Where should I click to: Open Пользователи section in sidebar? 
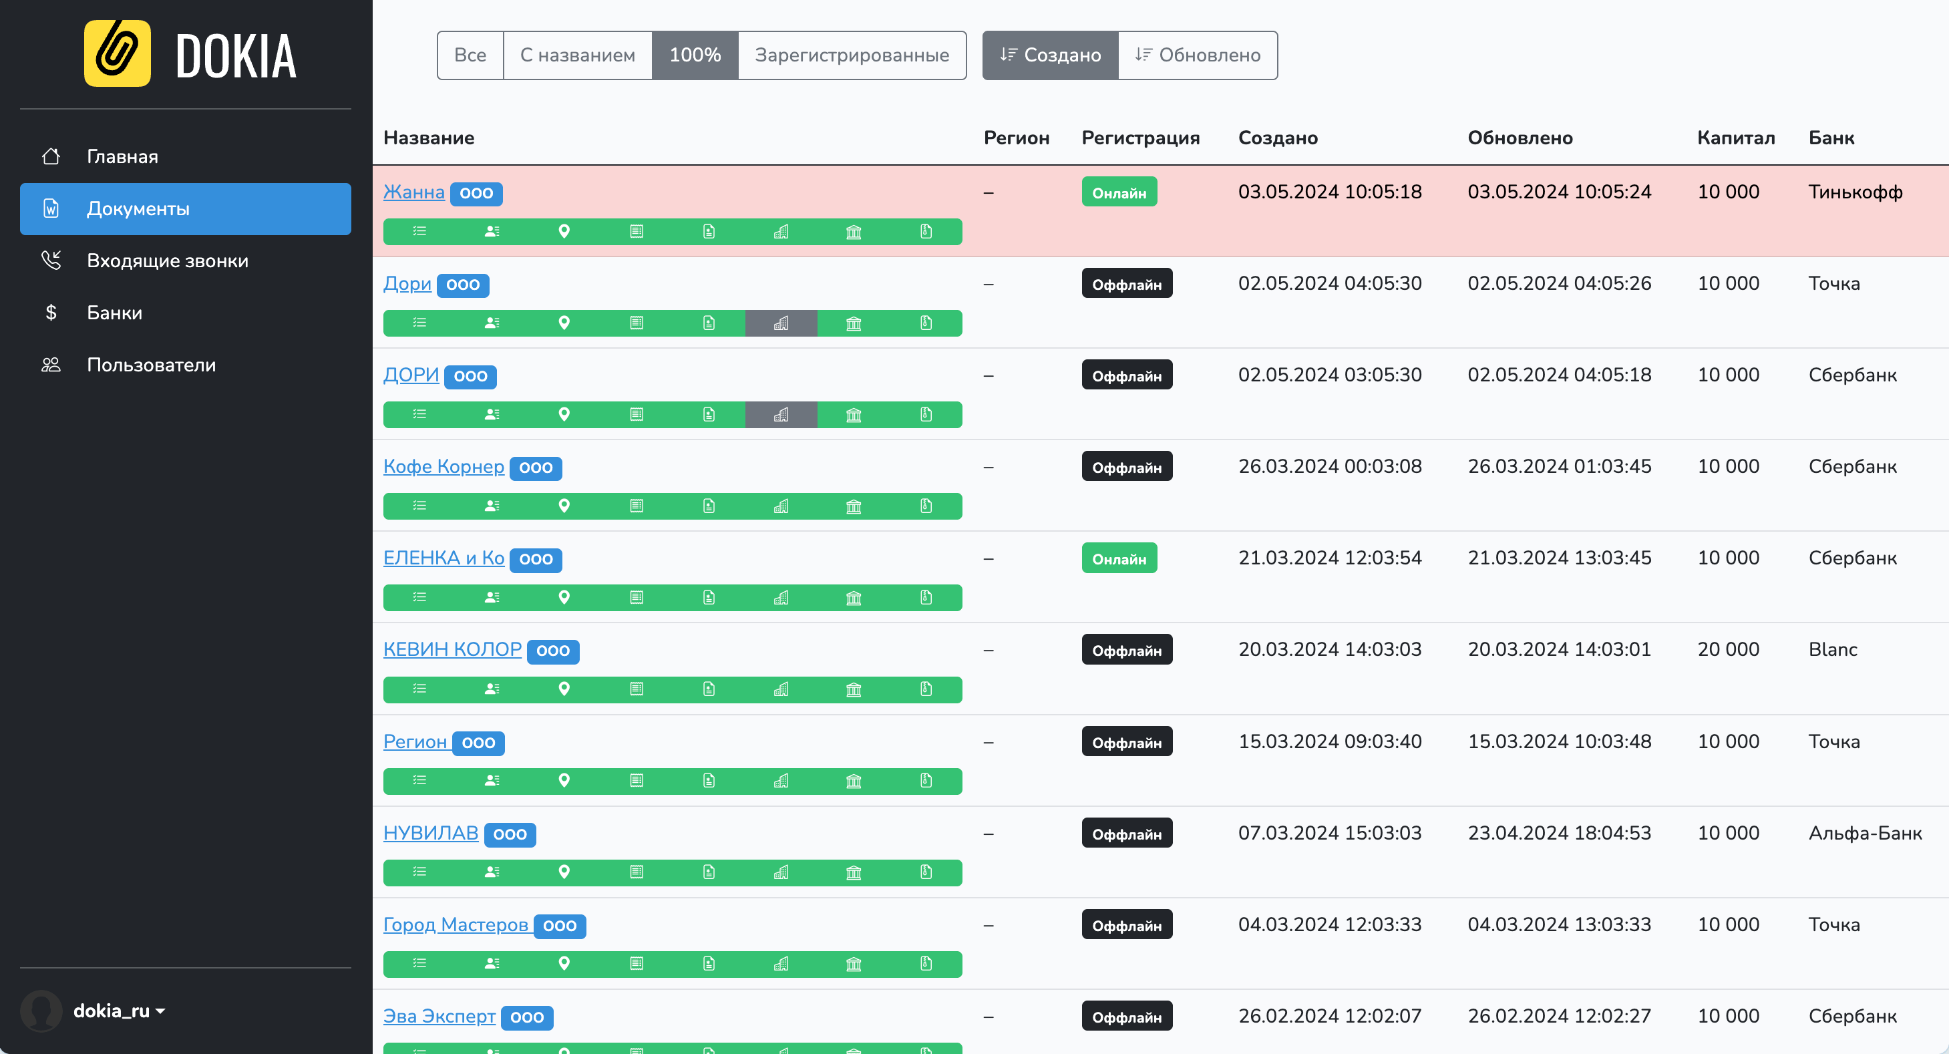coord(152,365)
